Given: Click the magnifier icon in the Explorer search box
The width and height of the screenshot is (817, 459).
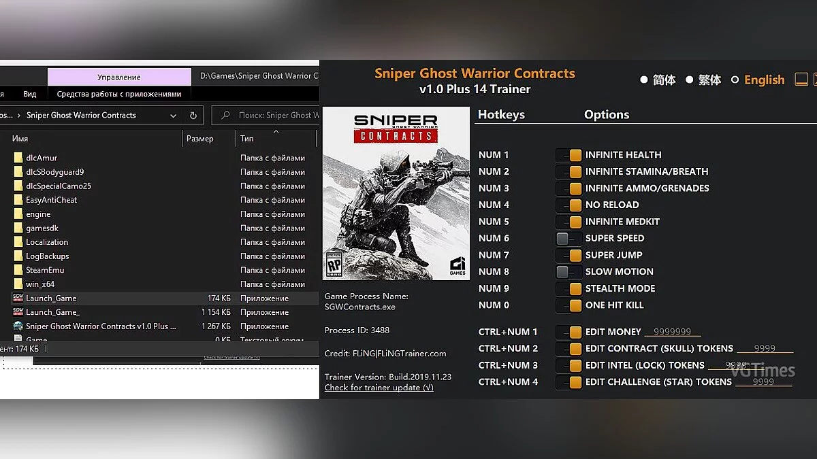Looking at the screenshot, I should point(225,115).
